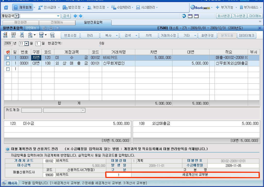Click the 수금예정일 date field
The height and width of the screenshot is (187, 264).
(x=233, y=165)
